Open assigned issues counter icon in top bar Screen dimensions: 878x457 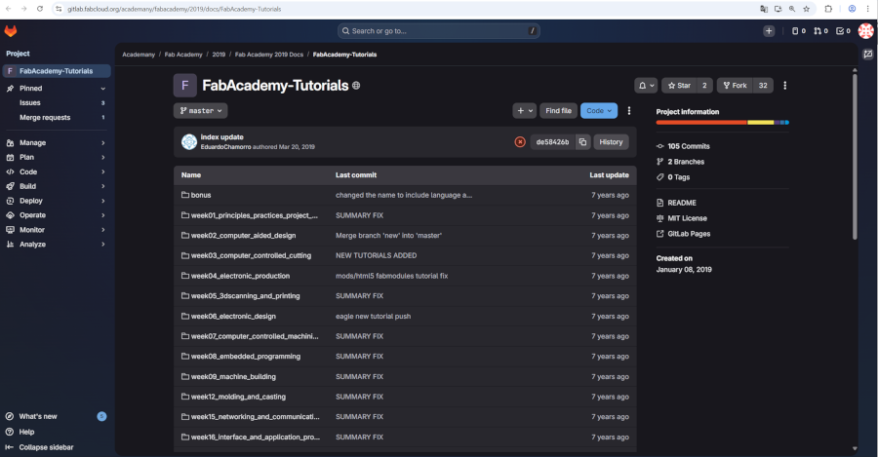click(798, 31)
